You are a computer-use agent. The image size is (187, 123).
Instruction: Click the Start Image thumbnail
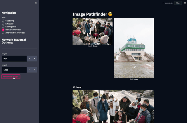[92, 31]
